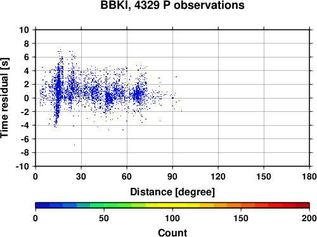Click the colorbar tick label '100'
317x237 pixels.
coord(172,218)
